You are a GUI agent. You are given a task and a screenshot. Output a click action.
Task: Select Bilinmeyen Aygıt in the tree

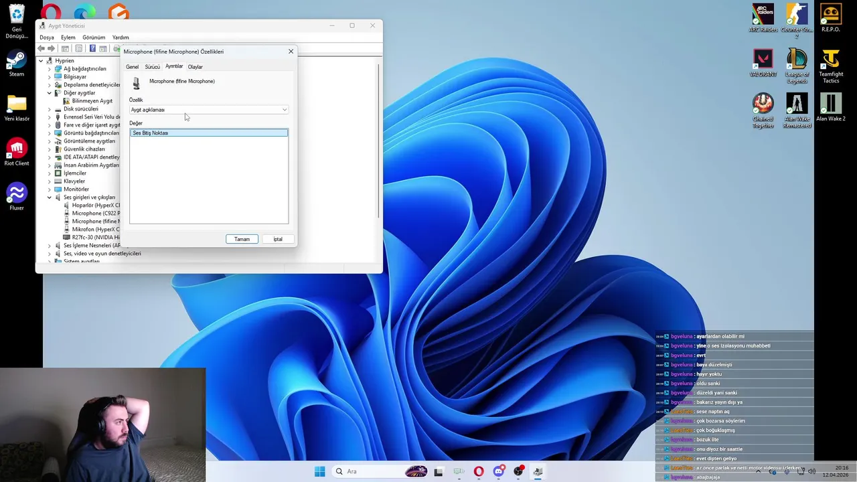click(92, 101)
